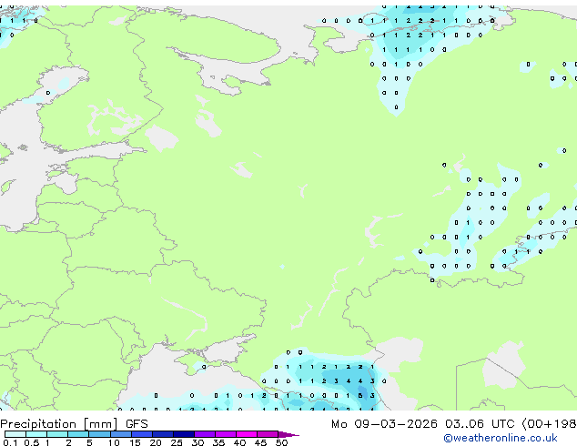Select the 5–10 mm legend color box
Viewport: 577px width, 446px height.
[x=99, y=434]
